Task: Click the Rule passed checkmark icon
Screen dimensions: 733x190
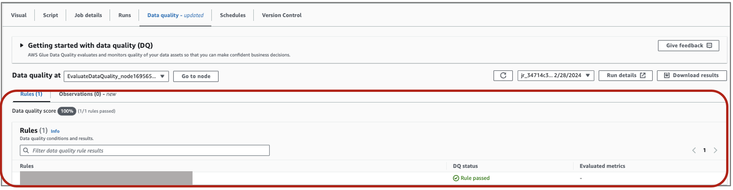Action: pos(456,178)
